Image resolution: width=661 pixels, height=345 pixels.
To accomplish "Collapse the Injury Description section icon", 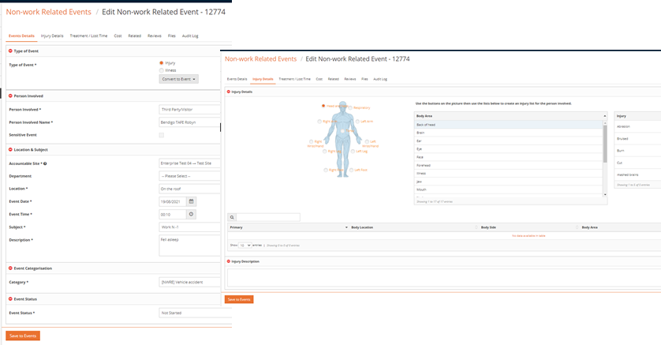I will [229, 261].
